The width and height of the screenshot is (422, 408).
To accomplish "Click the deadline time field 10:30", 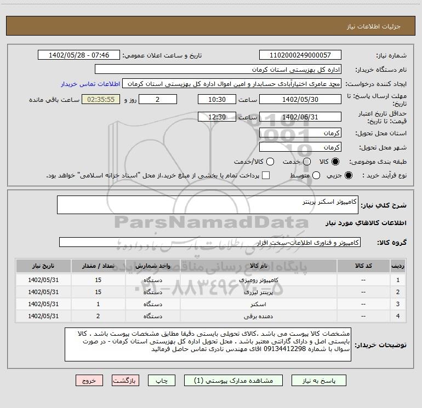I will click(x=217, y=99).
